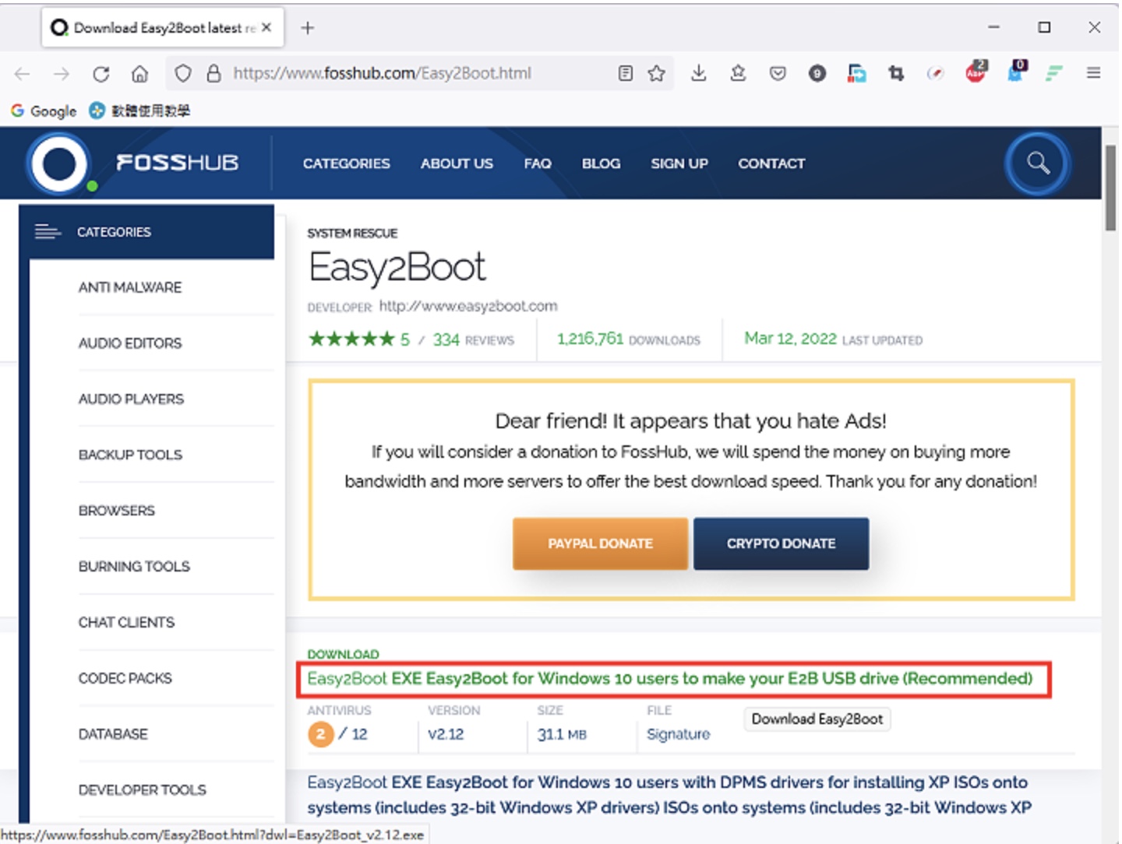Open the 334 REVIEWS link

[x=474, y=340]
